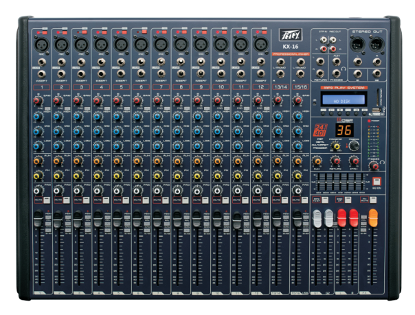Turn the channel 11 yellow FX knob
This screenshot has height=315, width=415.
point(238,175)
